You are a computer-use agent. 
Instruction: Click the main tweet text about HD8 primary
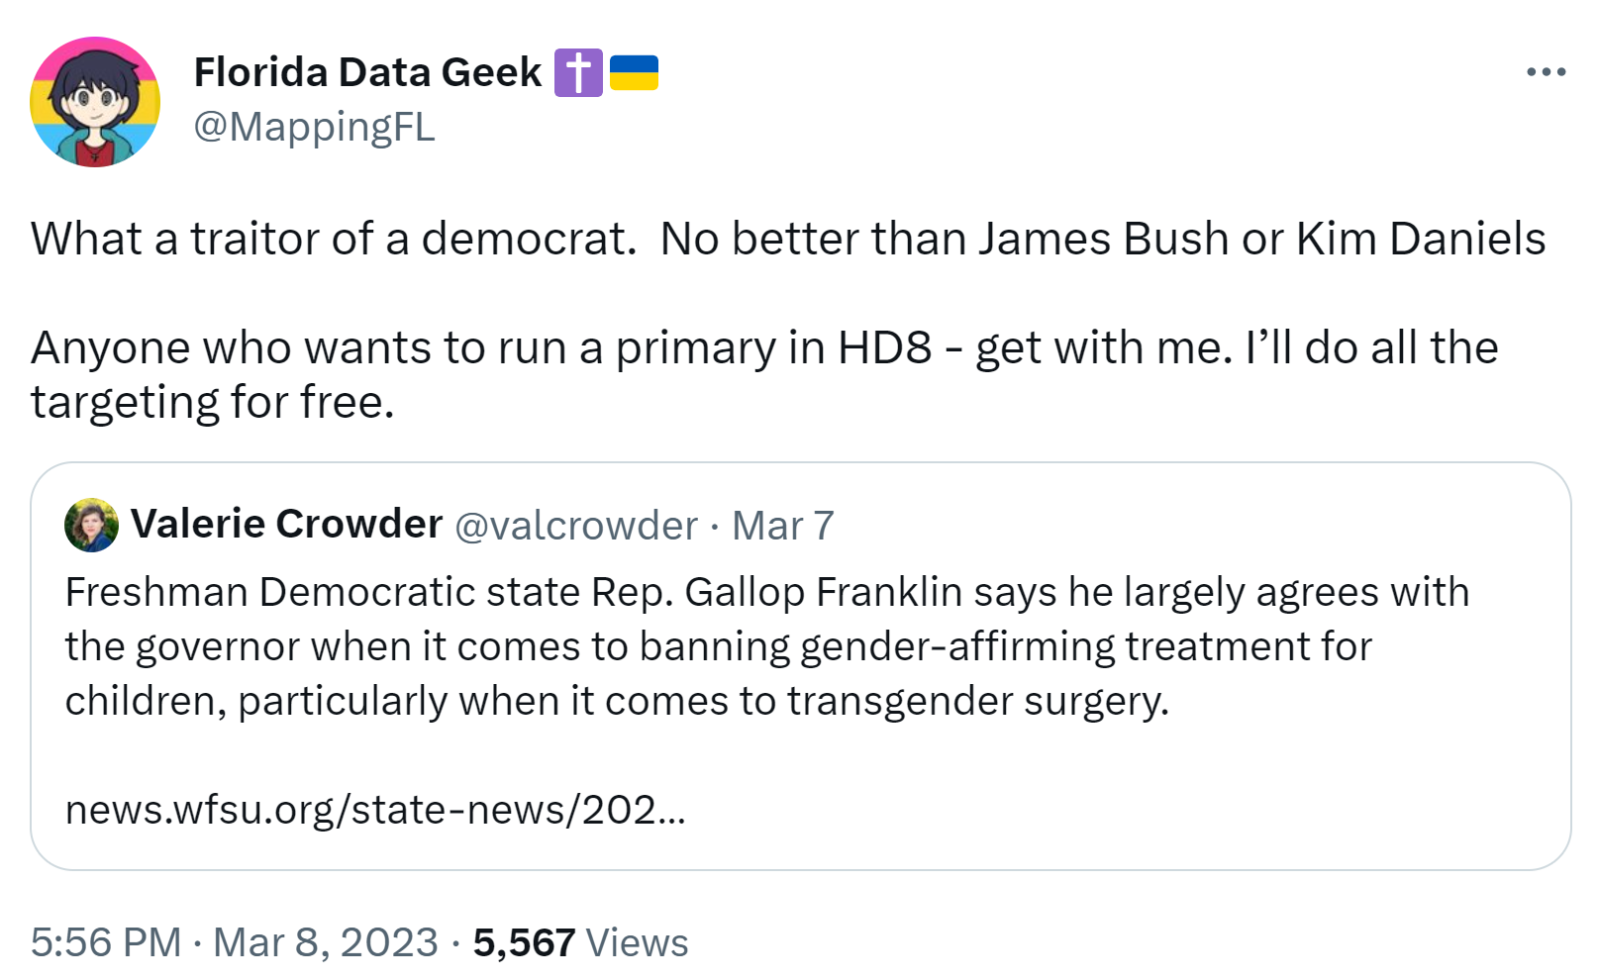coord(764,374)
